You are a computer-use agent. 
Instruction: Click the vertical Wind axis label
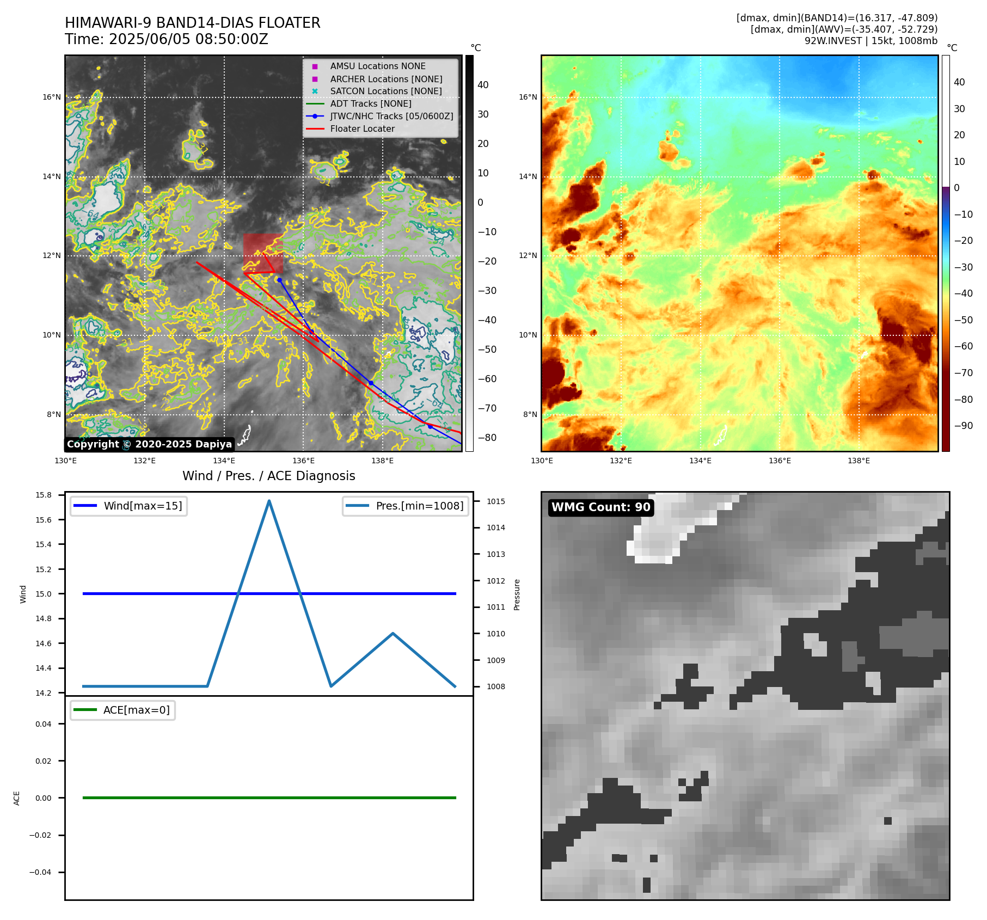coord(23,594)
